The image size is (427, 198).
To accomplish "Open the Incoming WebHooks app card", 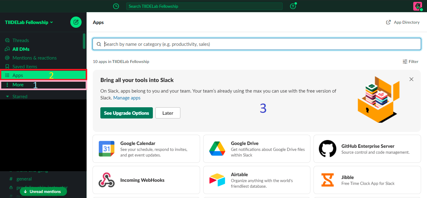I will 146,180.
